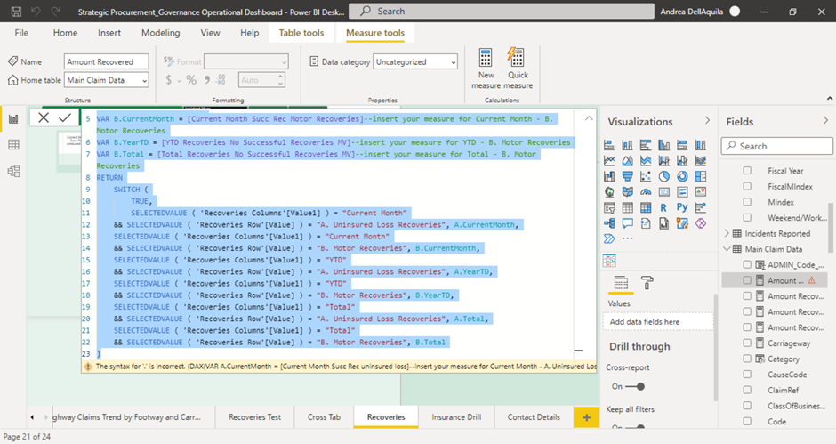Switch to the Table tools tab
The width and height of the screenshot is (836, 444).
click(301, 33)
